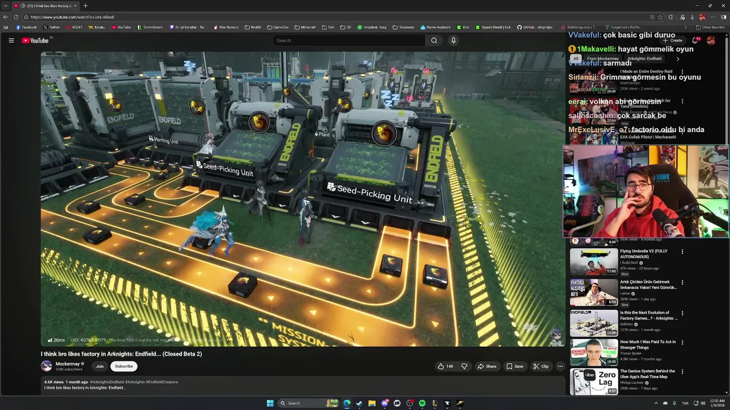
Task: Open the YouTube account avatar menu
Action: coord(711,40)
